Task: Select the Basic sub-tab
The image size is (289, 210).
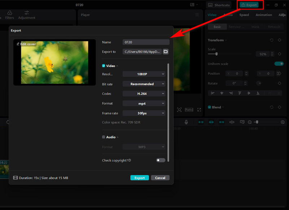Action: tap(217, 27)
